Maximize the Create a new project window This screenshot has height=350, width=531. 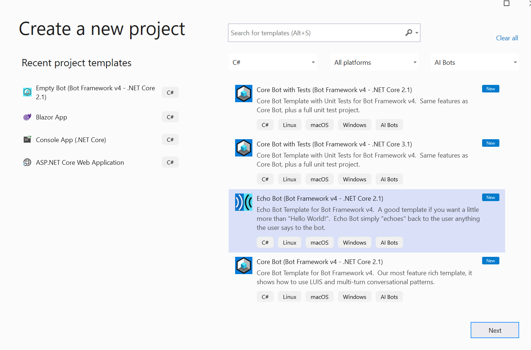tap(507, 4)
